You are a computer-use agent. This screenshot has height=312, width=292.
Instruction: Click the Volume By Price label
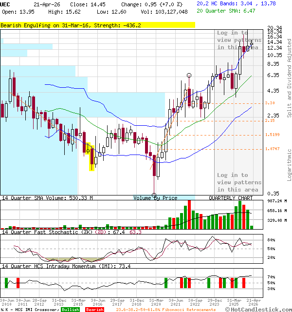156,198
